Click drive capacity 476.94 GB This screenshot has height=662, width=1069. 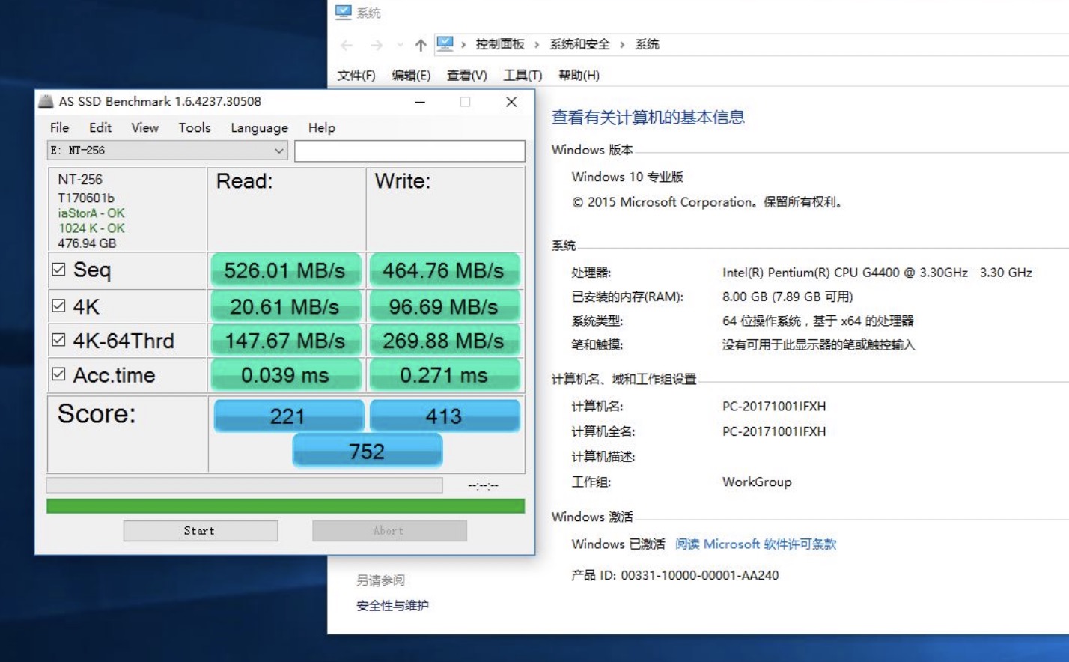tap(87, 243)
